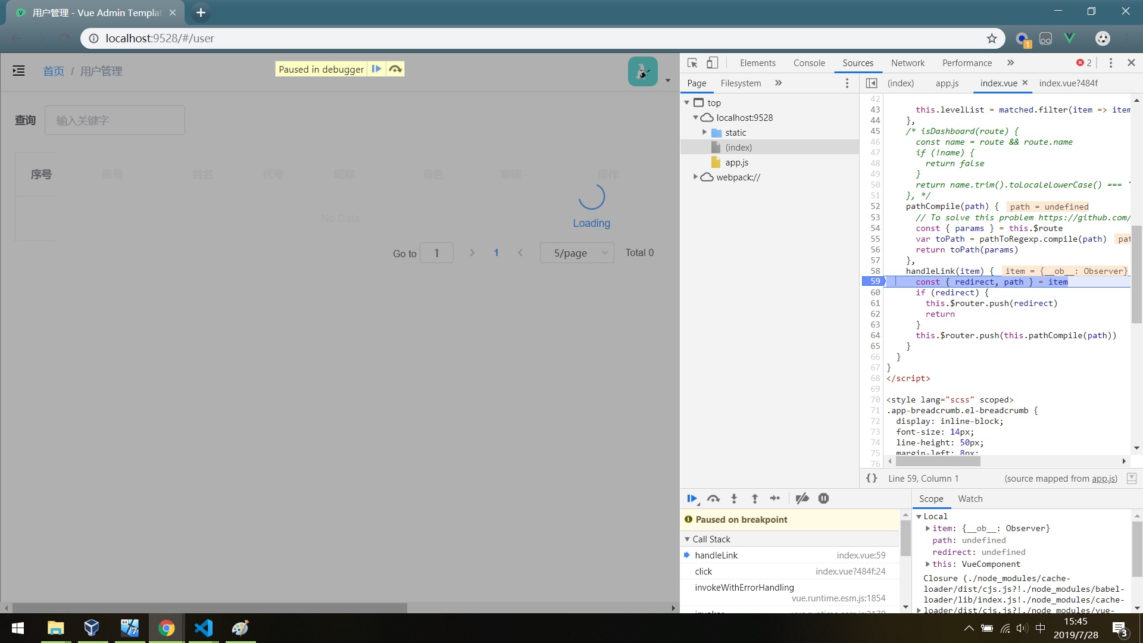Open the DevTools error count indicator

(x=1084, y=63)
